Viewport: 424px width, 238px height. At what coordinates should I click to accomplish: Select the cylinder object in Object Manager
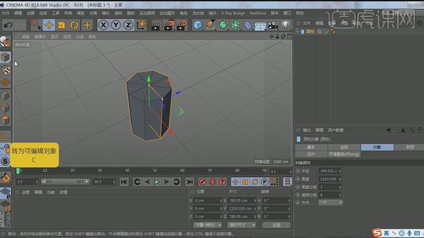point(310,32)
